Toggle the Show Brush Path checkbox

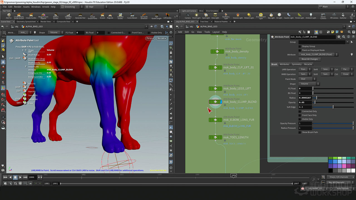click(x=300, y=132)
